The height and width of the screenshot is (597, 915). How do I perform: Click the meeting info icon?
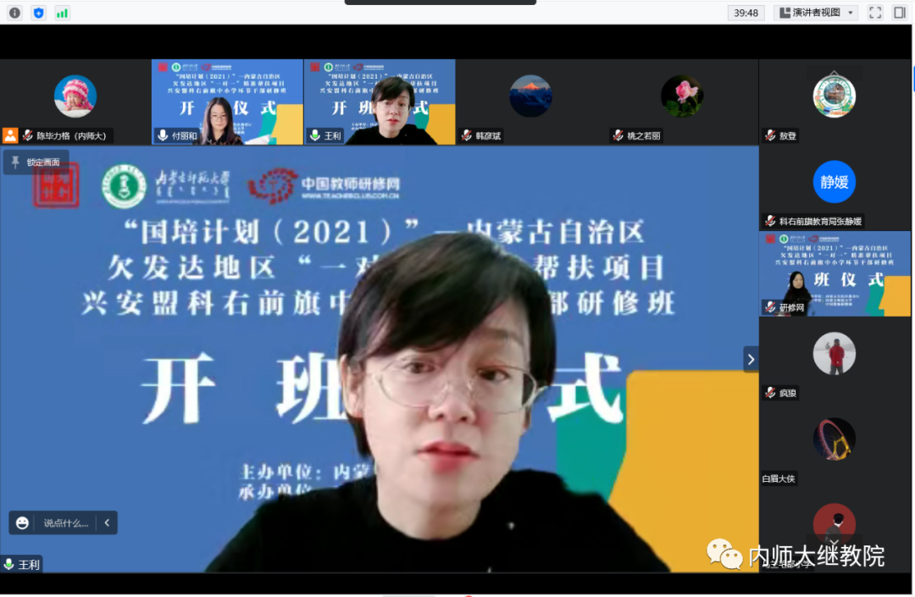(14, 13)
